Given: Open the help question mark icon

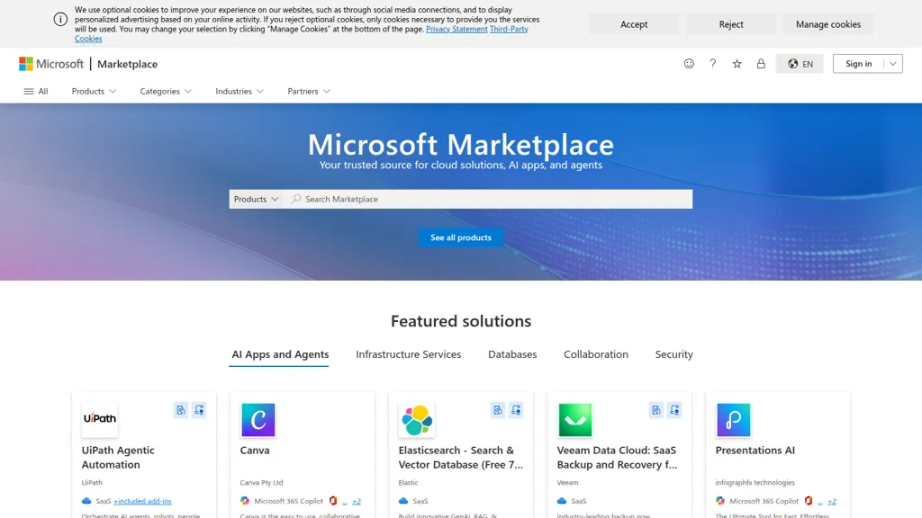Looking at the screenshot, I should tap(713, 64).
